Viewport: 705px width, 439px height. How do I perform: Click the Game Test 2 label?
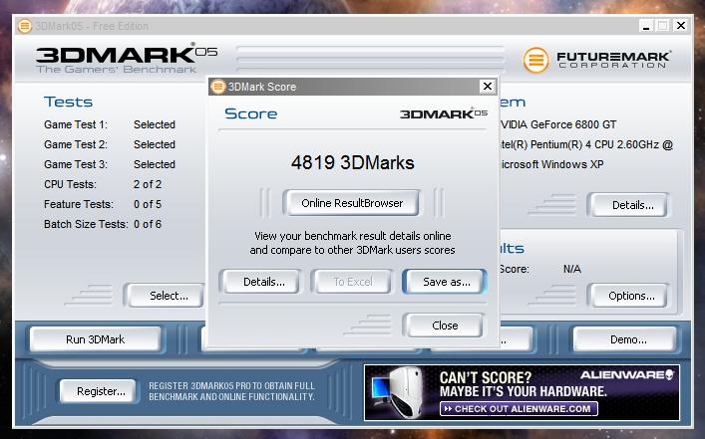[76, 144]
